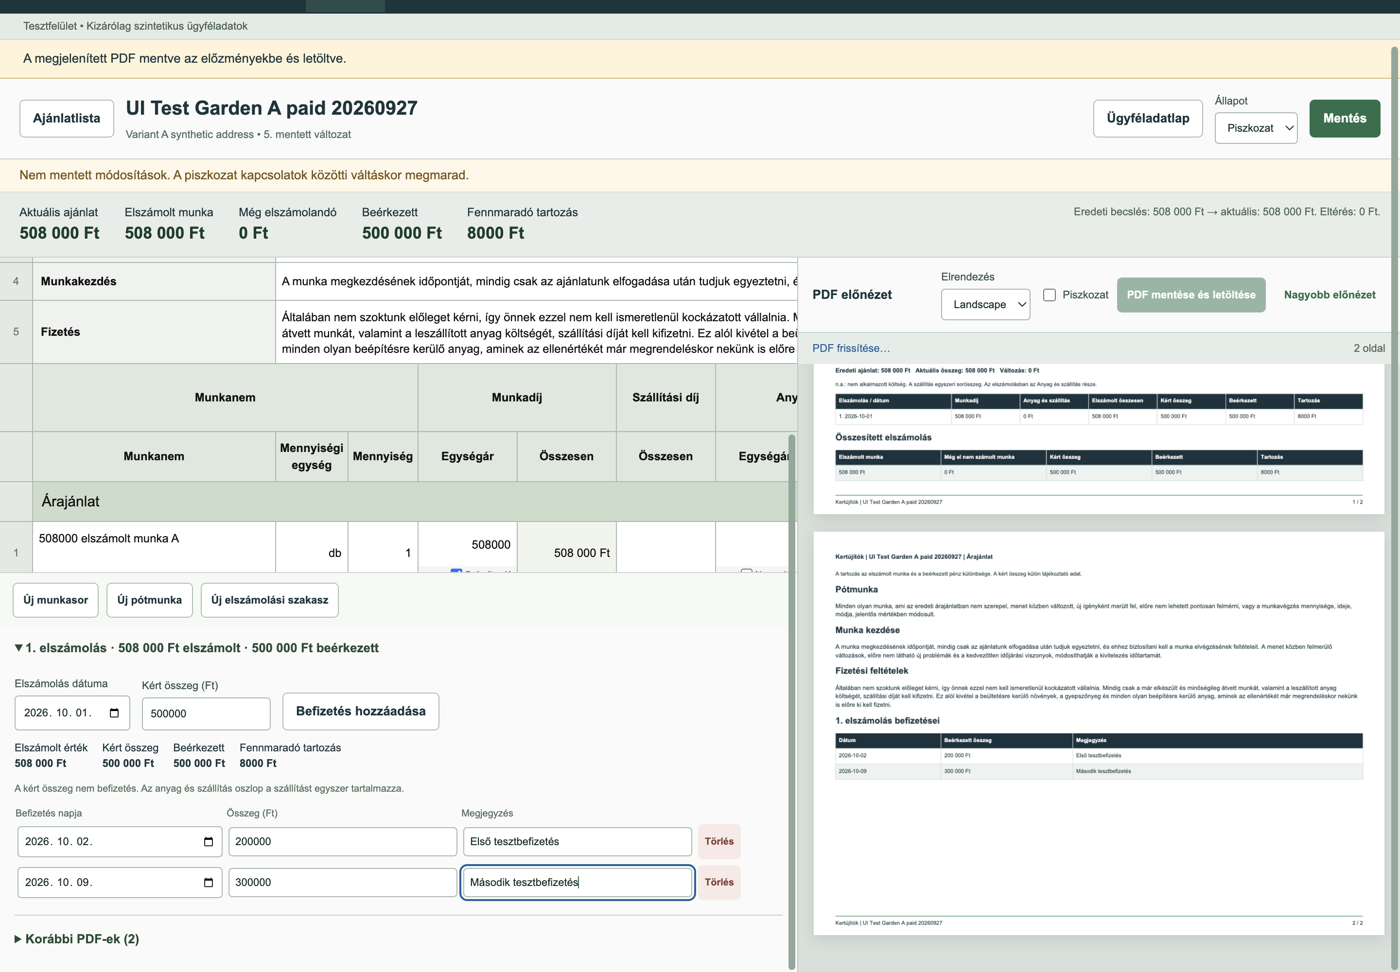
Task: Click PDF mentése és letöltése button
Action: 1190,295
